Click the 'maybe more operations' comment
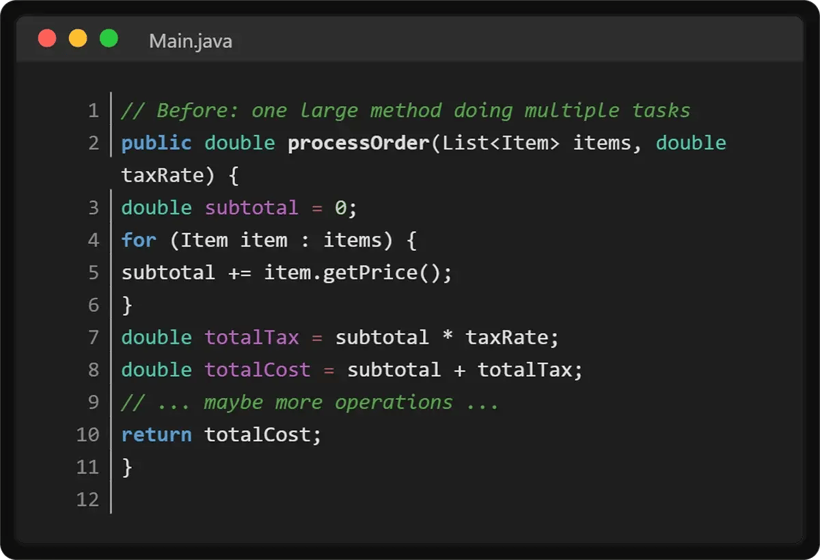The image size is (820, 560). tap(310, 403)
